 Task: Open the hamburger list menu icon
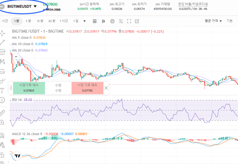pyautogui.click(x=95, y=21)
